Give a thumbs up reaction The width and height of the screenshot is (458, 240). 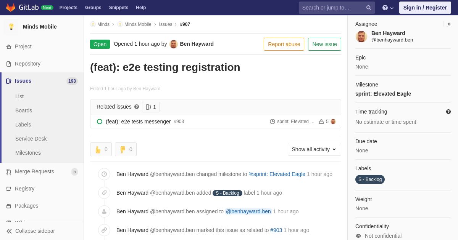point(101,149)
